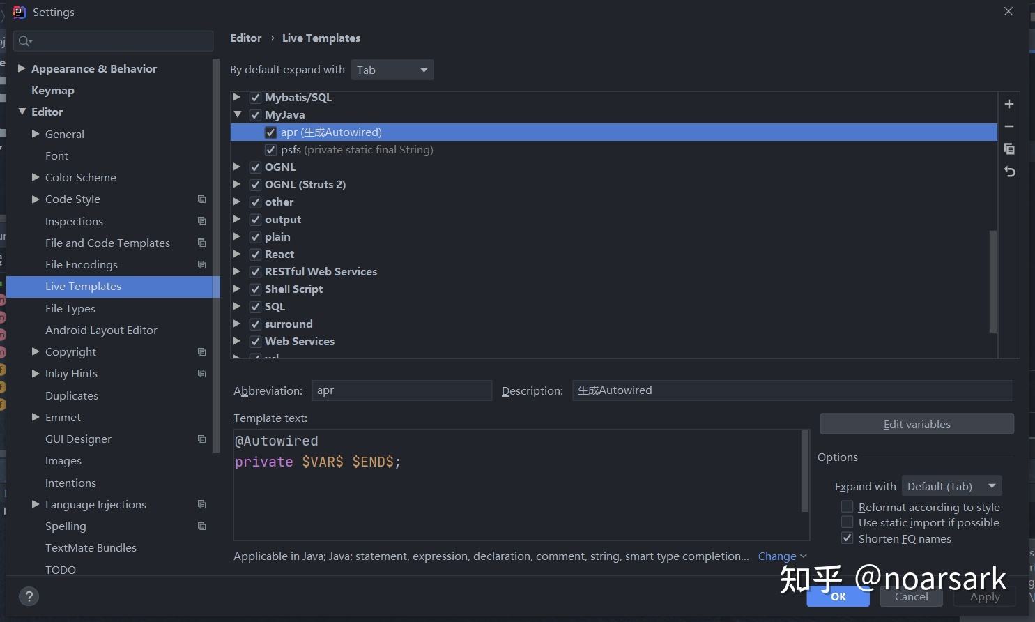1035x622 pixels.
Task: Open TextMate Bundles settings
Action: (x=91, y=547)
